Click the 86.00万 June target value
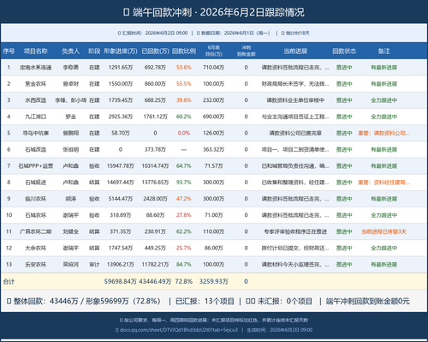 point(214,248)
